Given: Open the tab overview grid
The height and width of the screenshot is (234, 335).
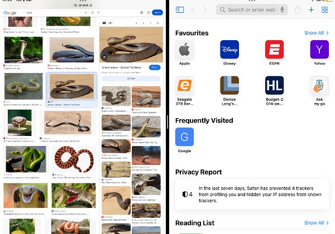Looking at the screenshot, I should [324, 10].
